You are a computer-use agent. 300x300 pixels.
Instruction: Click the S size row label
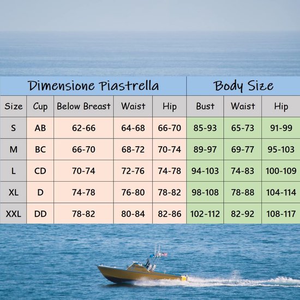13,128
